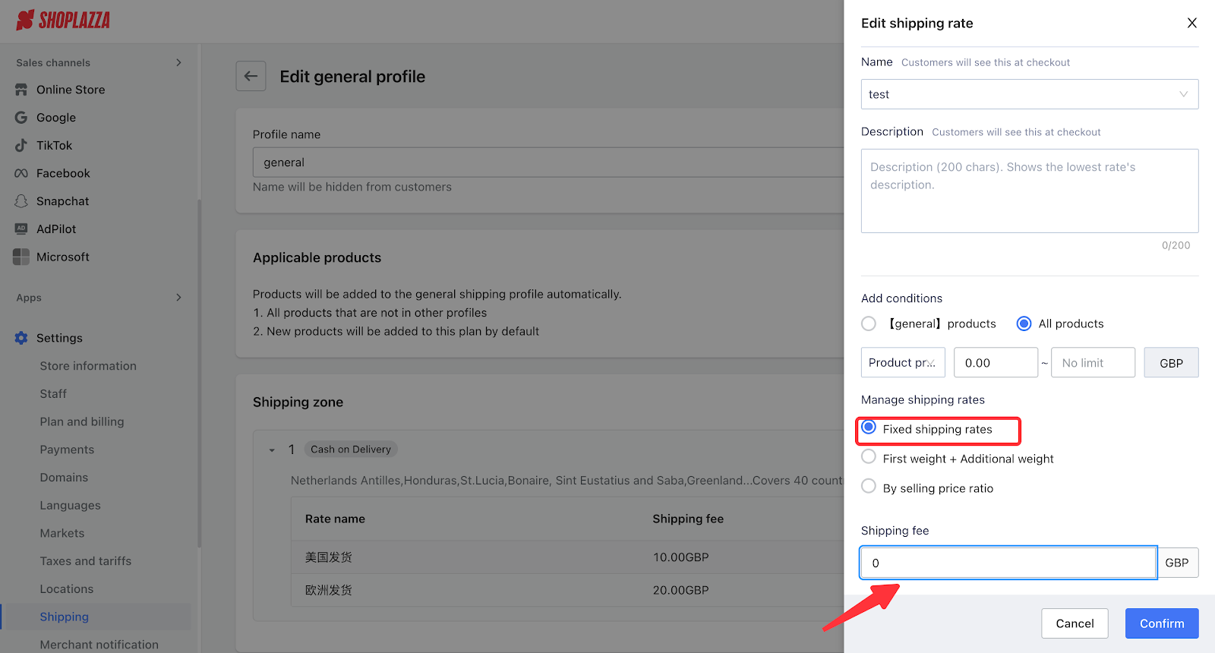Image resolution: width=1215 pixels, height=653 pixels.
Task: Click the Online Store shop icon
Action: click(21, 90)
